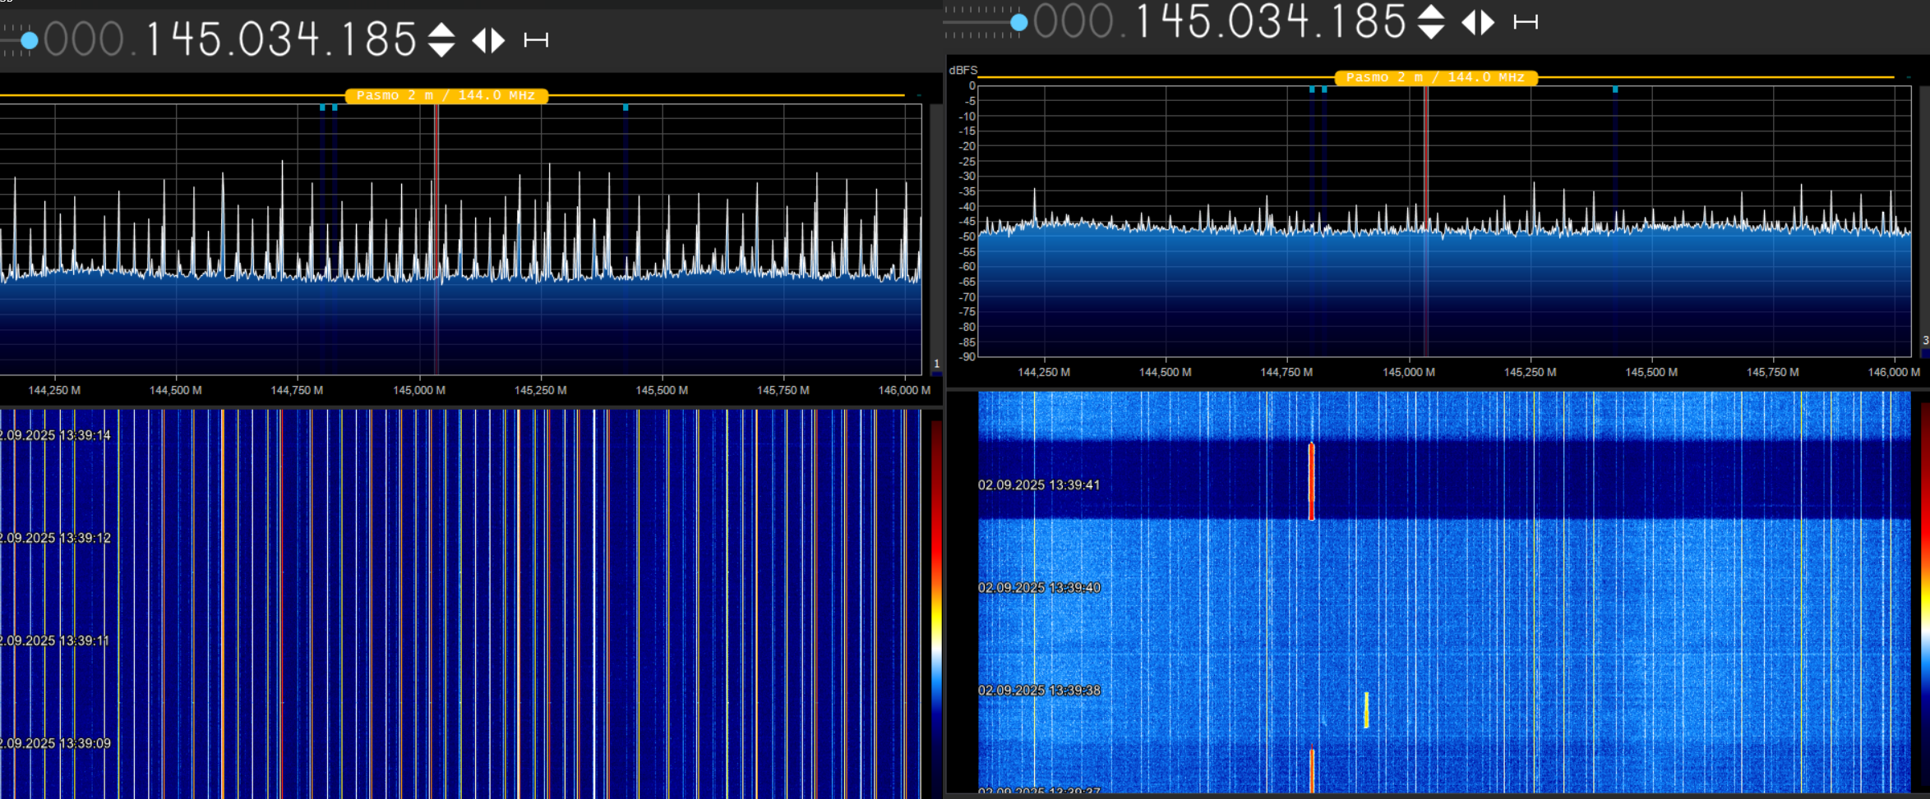Select the Pasmo 2 m band label, right window
This screenshot has height=799, width=1930.
(1435, 77)
